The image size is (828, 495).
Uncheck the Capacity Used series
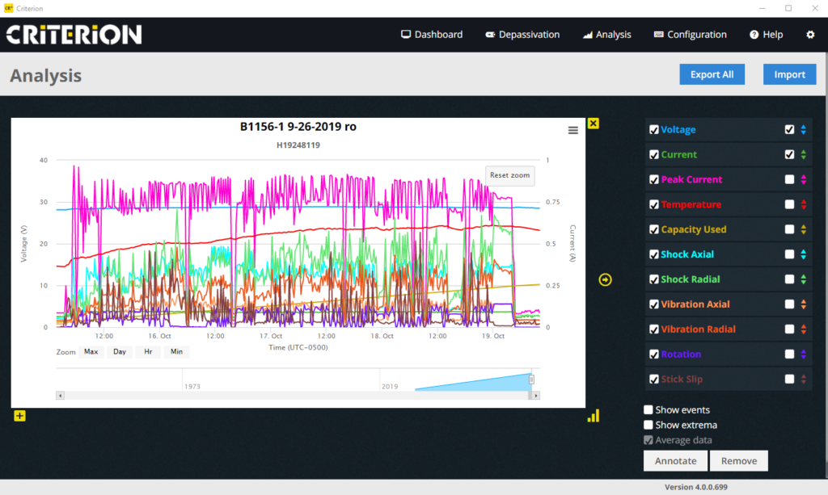(653, 230)
